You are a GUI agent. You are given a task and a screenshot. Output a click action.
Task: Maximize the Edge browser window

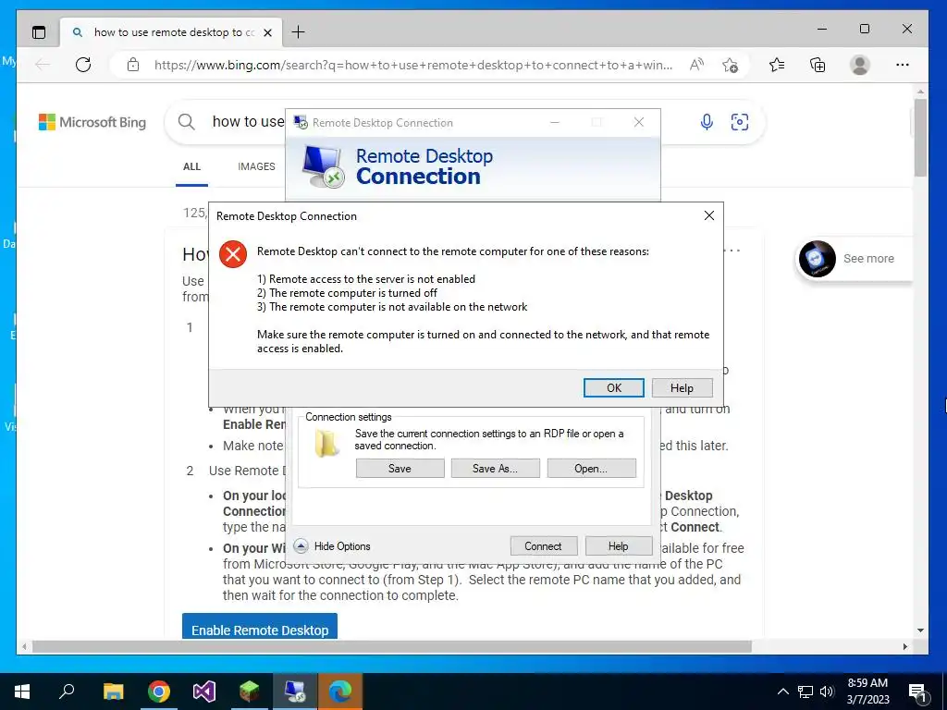click(x=865, y=29)
